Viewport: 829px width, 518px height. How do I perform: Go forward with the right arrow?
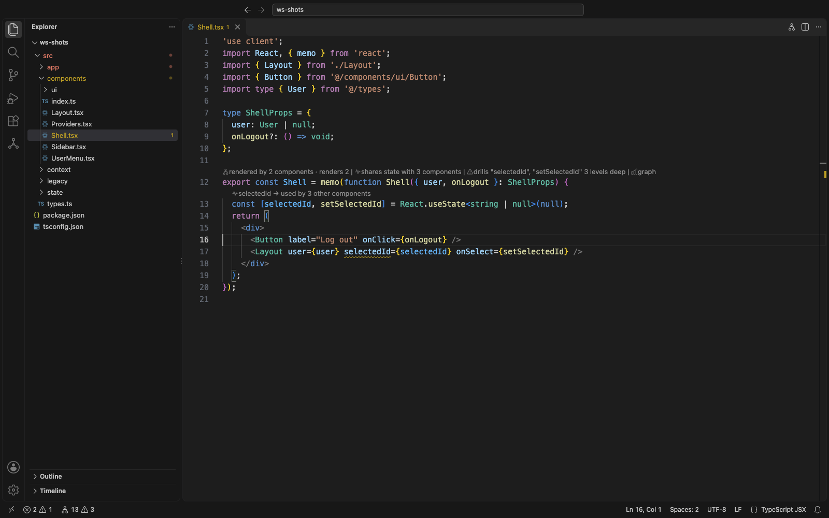point(261,10)
